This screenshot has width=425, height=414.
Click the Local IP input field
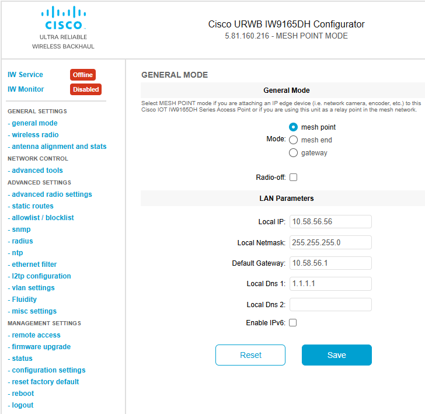[330, 221]
